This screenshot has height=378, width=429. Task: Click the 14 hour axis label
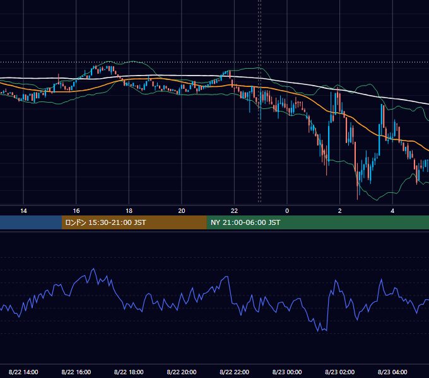pos(23,211)
